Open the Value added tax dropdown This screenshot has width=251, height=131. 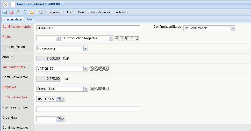tap(86, 69)
